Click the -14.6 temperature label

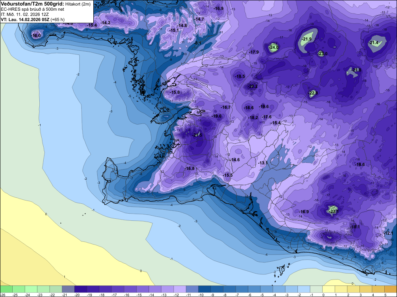pos(235,160)
